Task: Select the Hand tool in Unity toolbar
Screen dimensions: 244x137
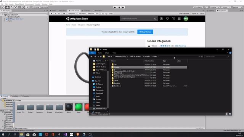Action: pyautogui.click(x=3, y=8)
